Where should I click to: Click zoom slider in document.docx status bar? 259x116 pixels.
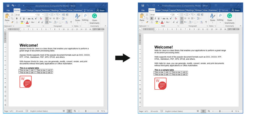[86, 111]
